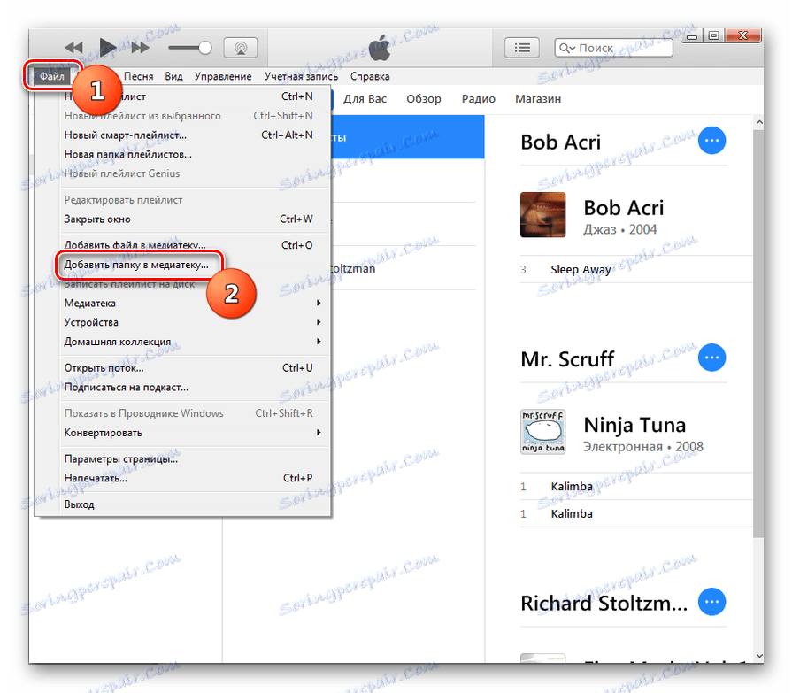Click the Ninja Tuna album cover
792x693 pixels.
pyautogui.click(x=543, y=432)
